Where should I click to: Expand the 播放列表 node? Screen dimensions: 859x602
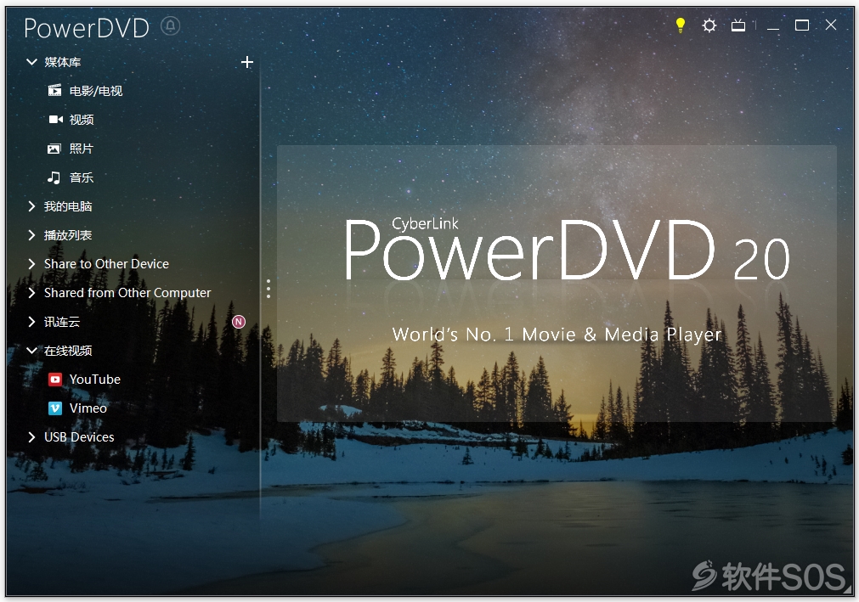point(31,235)
